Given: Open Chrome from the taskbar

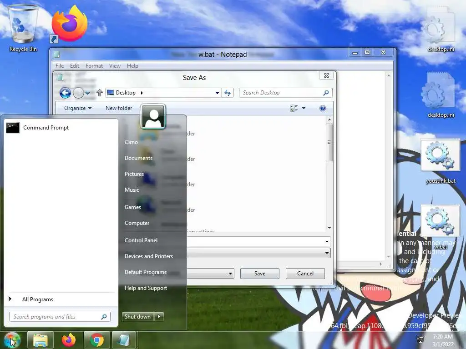Looking at the screenshot, I should (x=96, y=340).
